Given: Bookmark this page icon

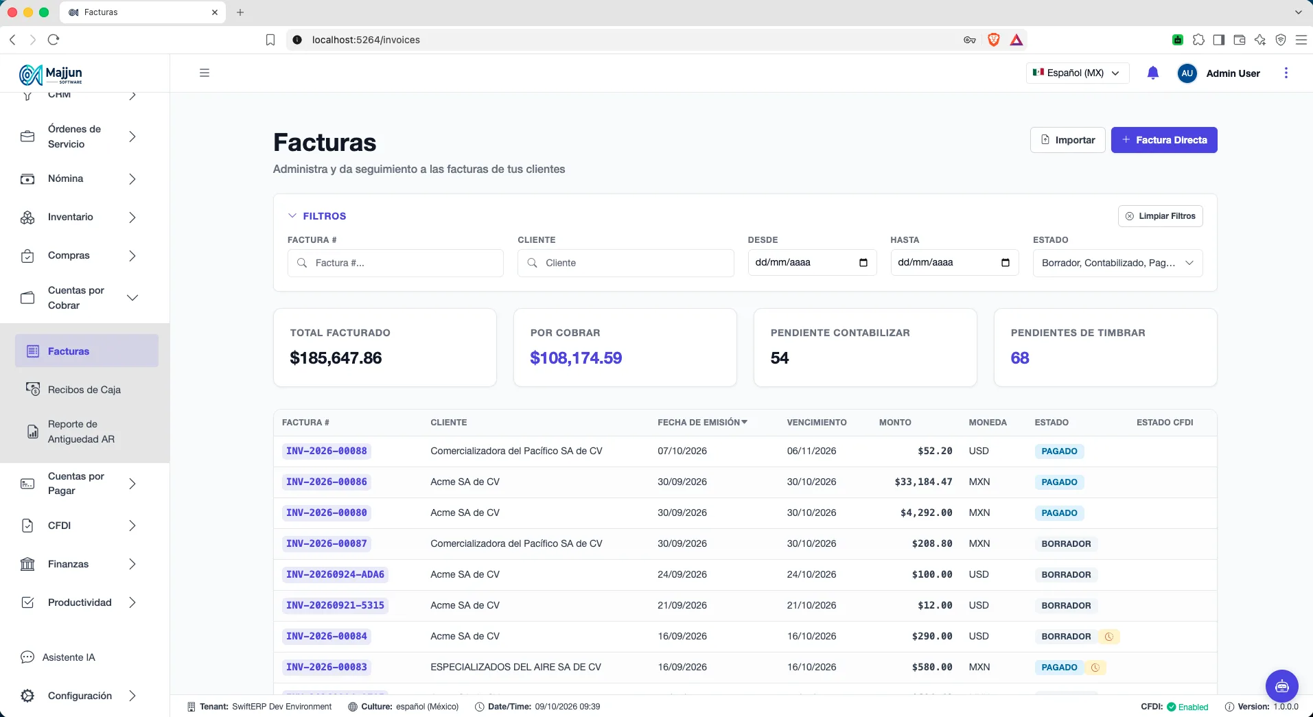Looking at the screenshot, I should pos(270,40).
